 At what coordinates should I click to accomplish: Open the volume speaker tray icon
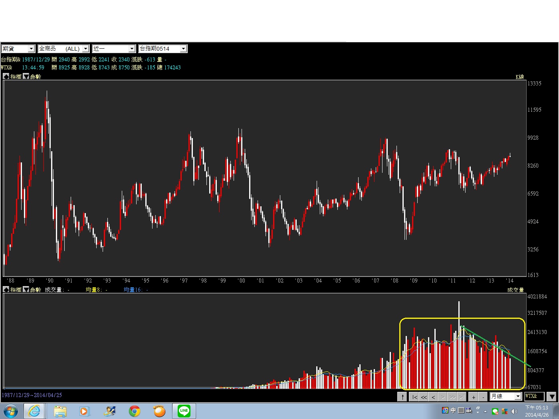click(514, 411)
